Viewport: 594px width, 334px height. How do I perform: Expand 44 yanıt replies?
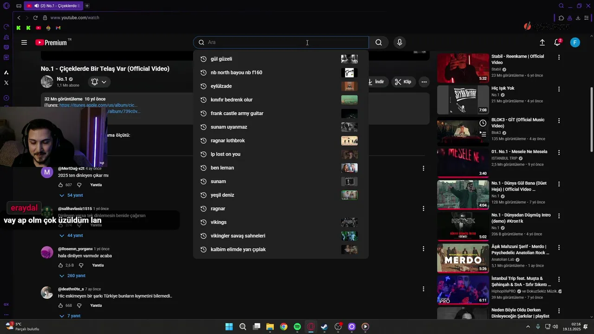point(71,236)
